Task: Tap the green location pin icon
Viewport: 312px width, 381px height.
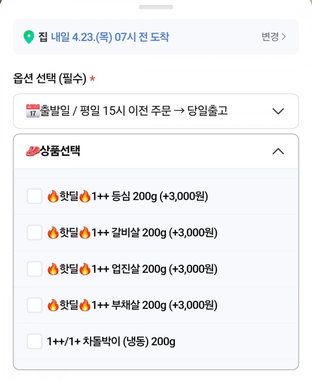Action: 29,37
